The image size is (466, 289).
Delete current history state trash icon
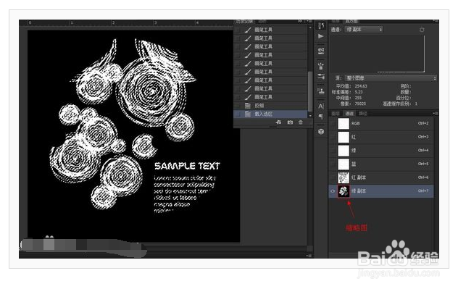[x=301, y=122]
